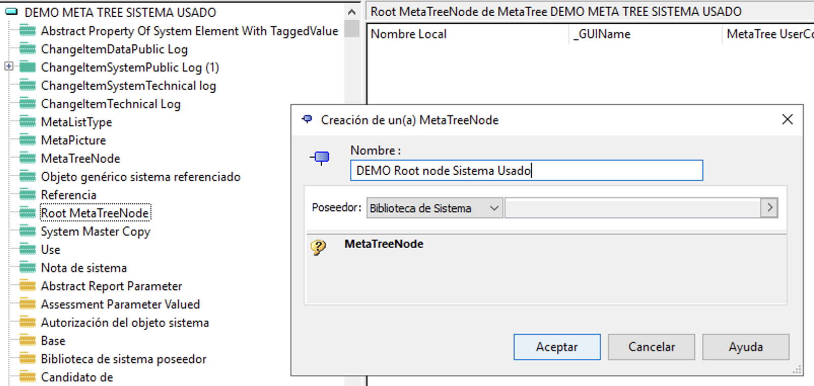
Task: Select the Referencia tree item
Action: tap(69, 195)
